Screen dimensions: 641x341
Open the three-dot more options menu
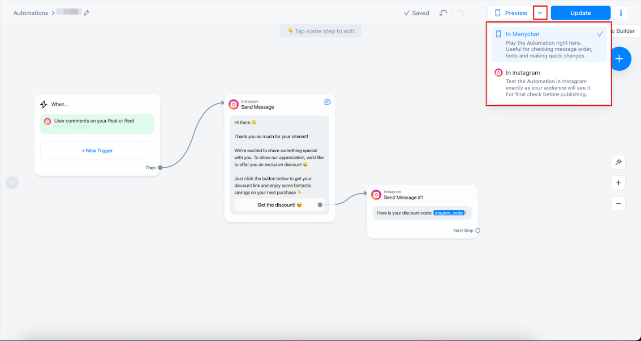pyautogui.click(x=621, y=13)
